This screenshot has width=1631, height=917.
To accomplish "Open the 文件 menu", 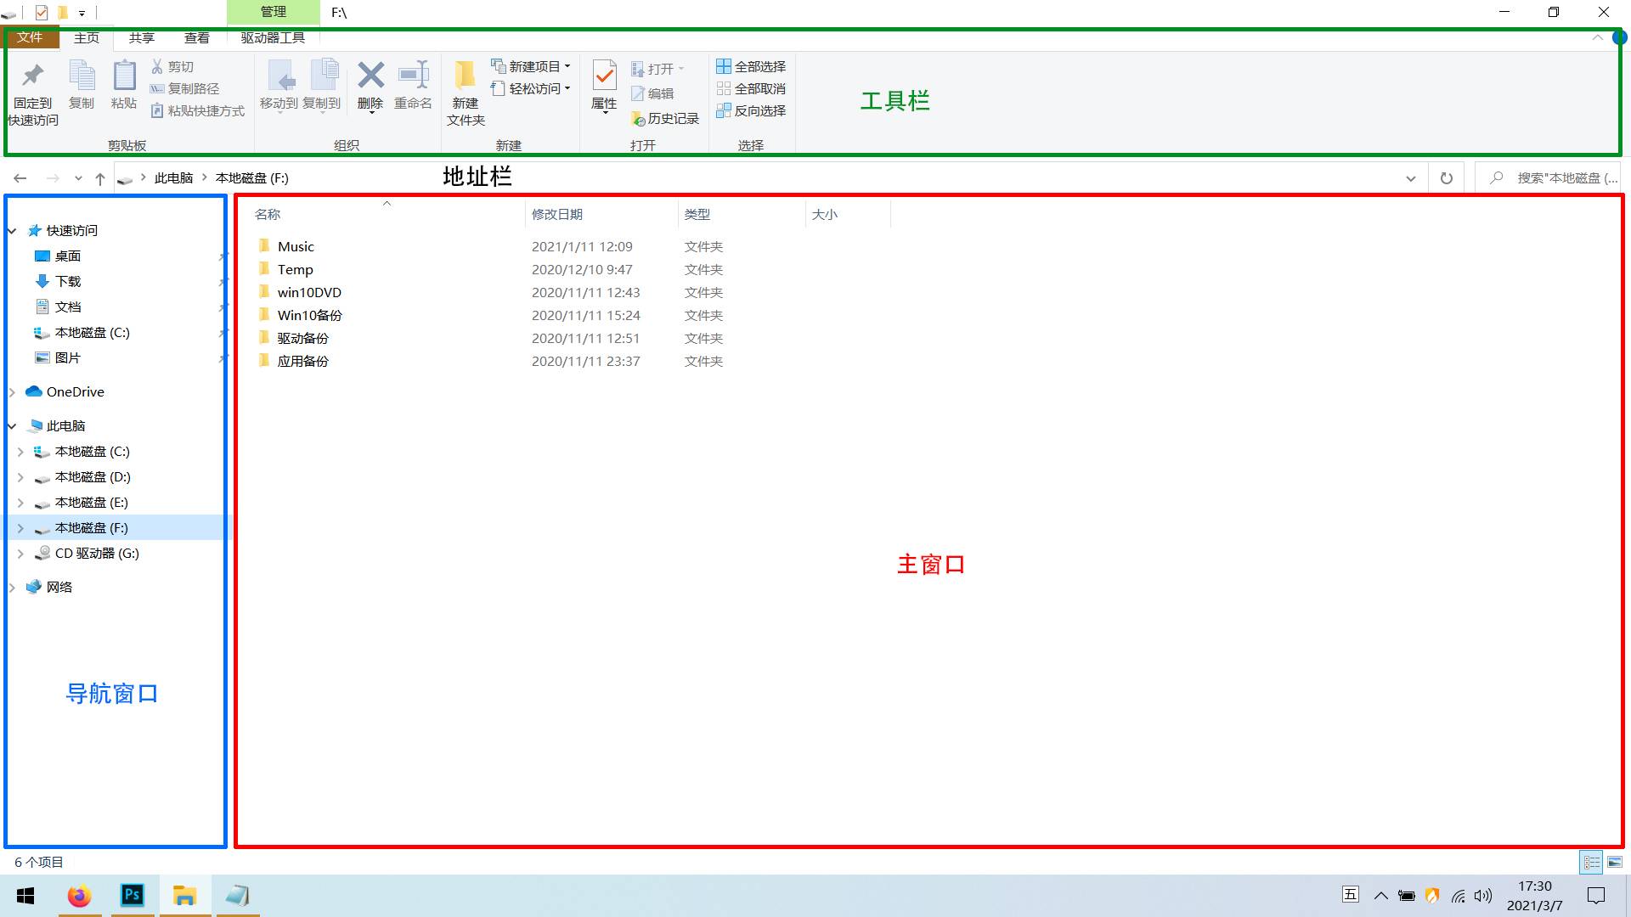I will 31,37.
